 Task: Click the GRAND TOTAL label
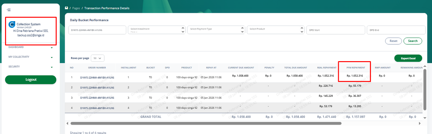click(151, 117)
